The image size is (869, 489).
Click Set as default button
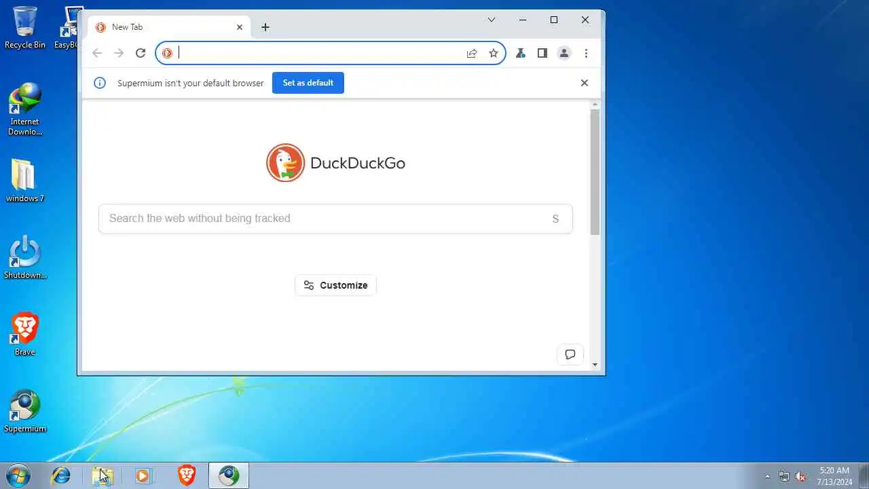click(308, 83)
